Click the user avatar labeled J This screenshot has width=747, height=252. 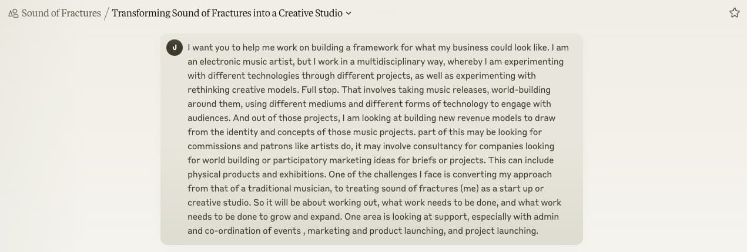point(174,48)
